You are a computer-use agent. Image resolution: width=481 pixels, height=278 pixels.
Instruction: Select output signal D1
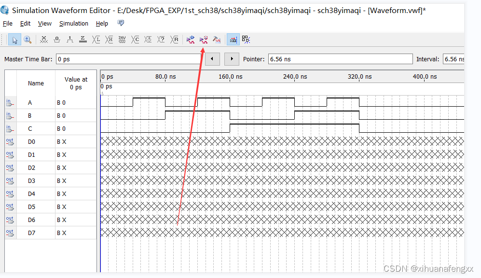click(x=51, y=154)
